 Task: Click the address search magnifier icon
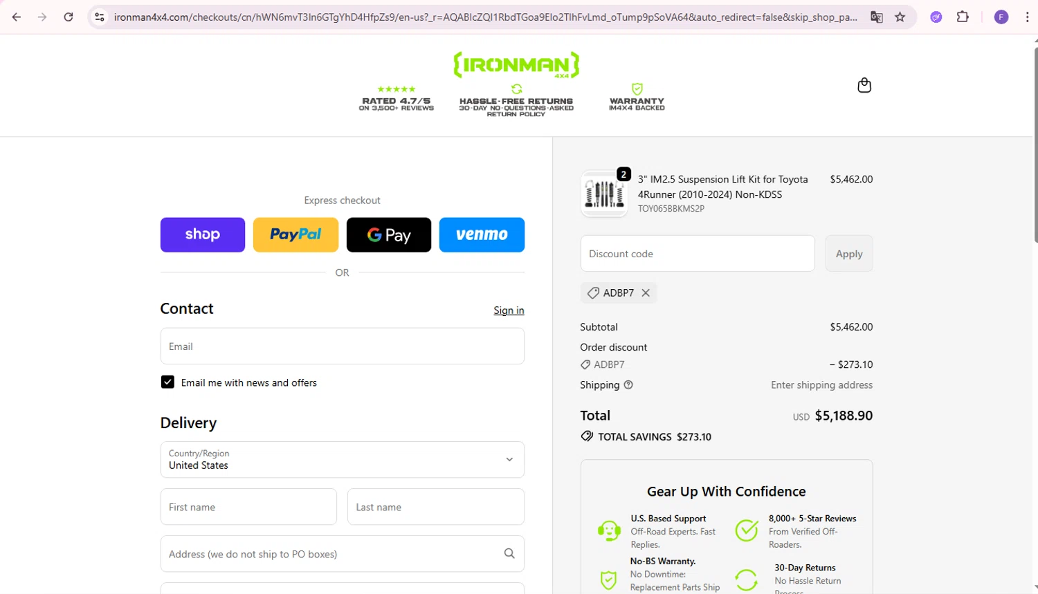point(509,553)
